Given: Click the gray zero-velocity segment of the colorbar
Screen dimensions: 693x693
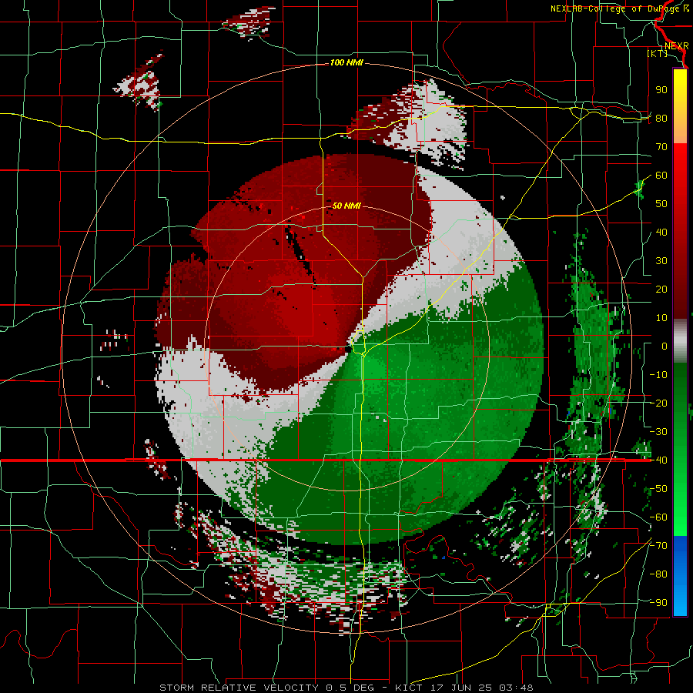Looking at the screenshot, I should pyautogui.click(x=680, y=341).
